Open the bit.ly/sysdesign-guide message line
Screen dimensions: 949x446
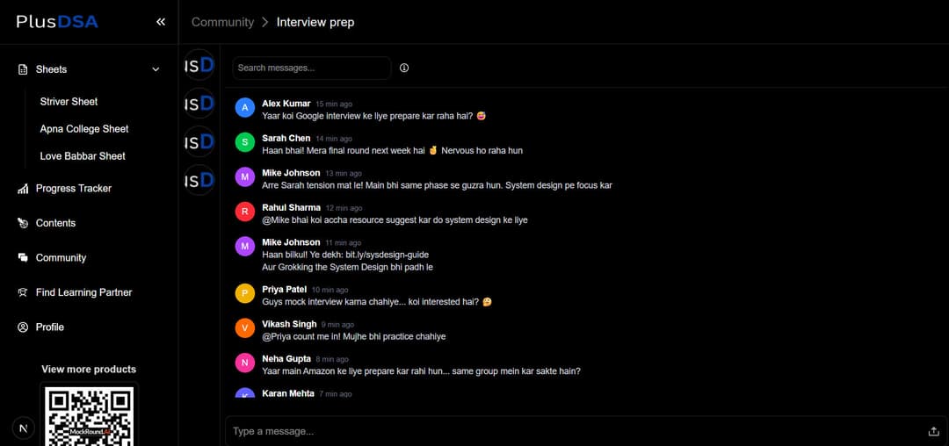[345, 255]
